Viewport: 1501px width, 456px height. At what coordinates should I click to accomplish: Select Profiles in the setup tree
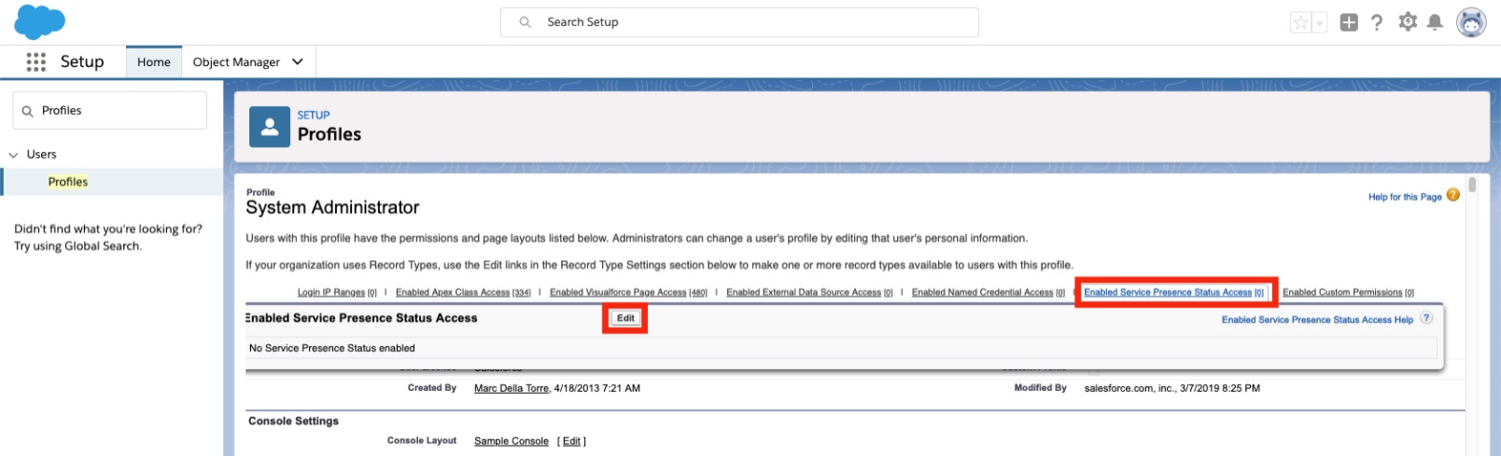(68, 182)
